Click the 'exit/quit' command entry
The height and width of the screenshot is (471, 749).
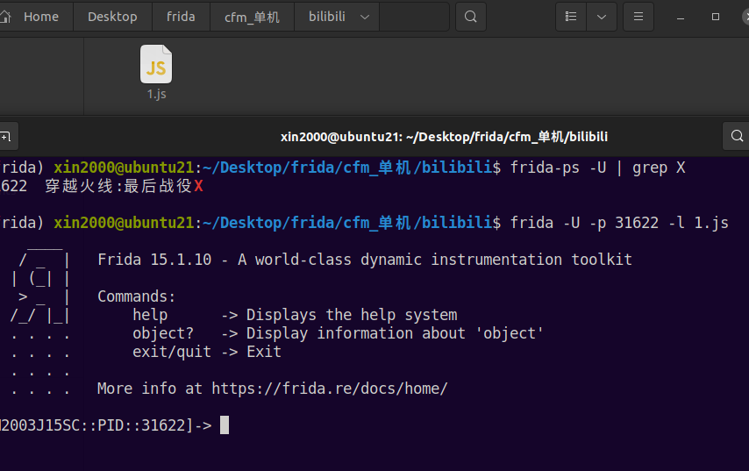point(172,352)
